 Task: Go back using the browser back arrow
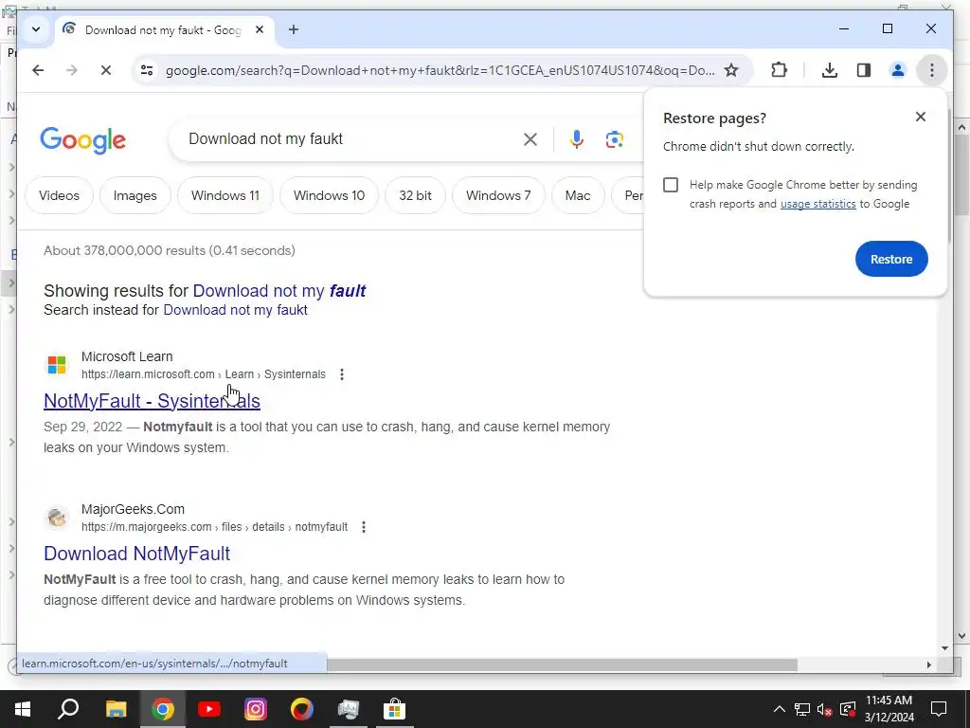38,70
